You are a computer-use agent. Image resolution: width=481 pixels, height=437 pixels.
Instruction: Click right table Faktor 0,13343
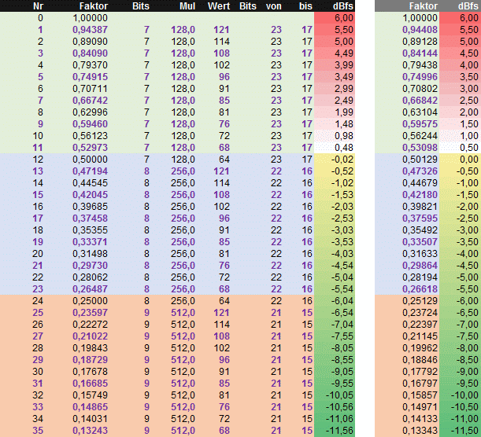coord(420,430)
